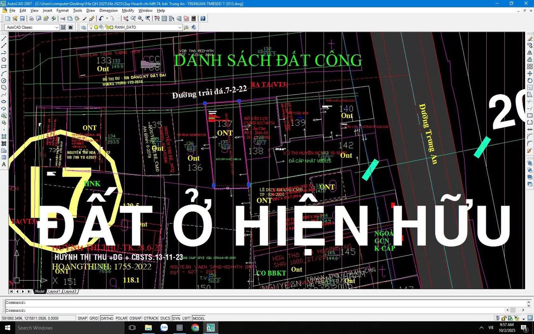Screen dimensions: 534x334
Task: Open the AutoCAD Help icon
Action: [x=203, y=18]
